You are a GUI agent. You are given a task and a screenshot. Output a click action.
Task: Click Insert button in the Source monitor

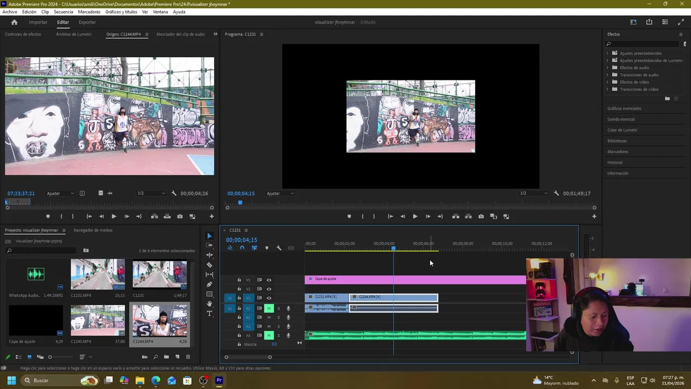154,217
